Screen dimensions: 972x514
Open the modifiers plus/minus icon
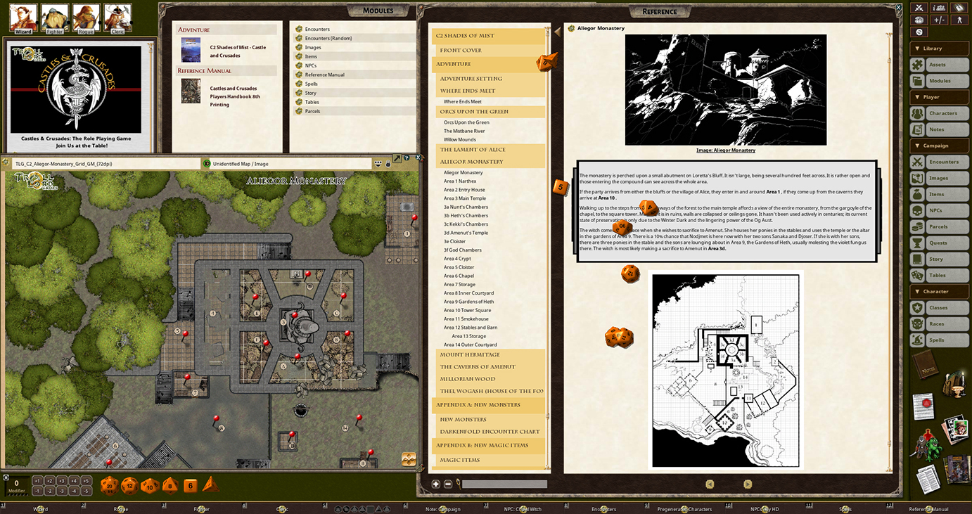coord(938,20)
